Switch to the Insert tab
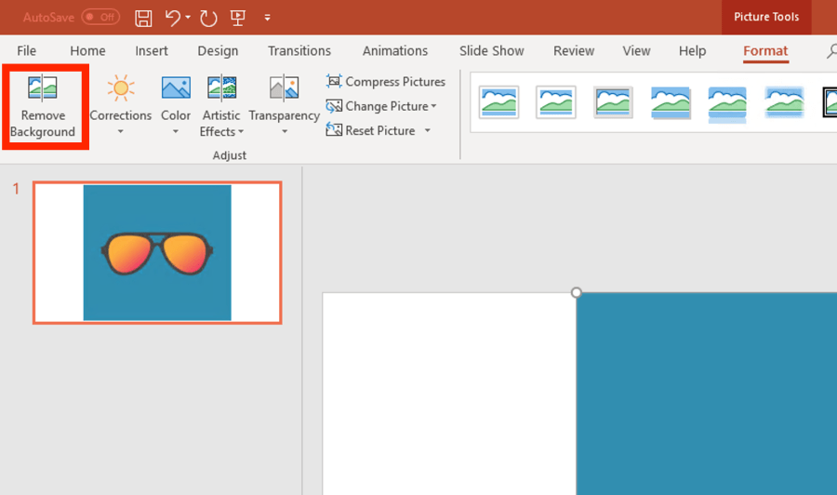 click(151, 51)
